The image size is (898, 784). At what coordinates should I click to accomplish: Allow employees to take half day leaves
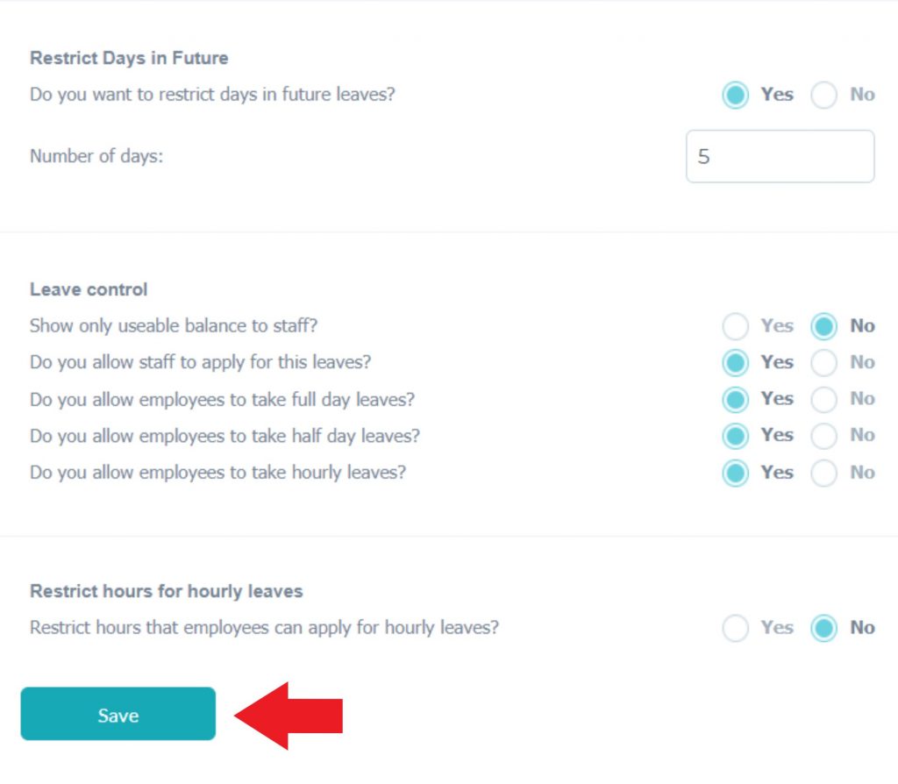tap(736, 436)
